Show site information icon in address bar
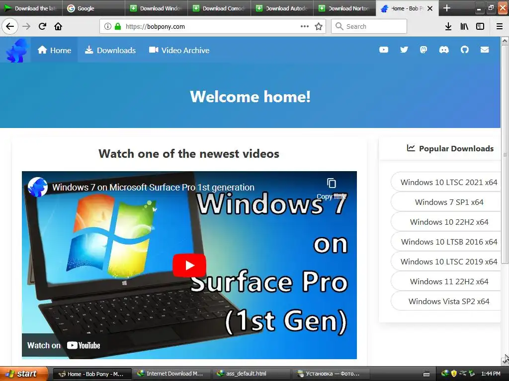The image size is (509, 381). click(x=108, y=26)
